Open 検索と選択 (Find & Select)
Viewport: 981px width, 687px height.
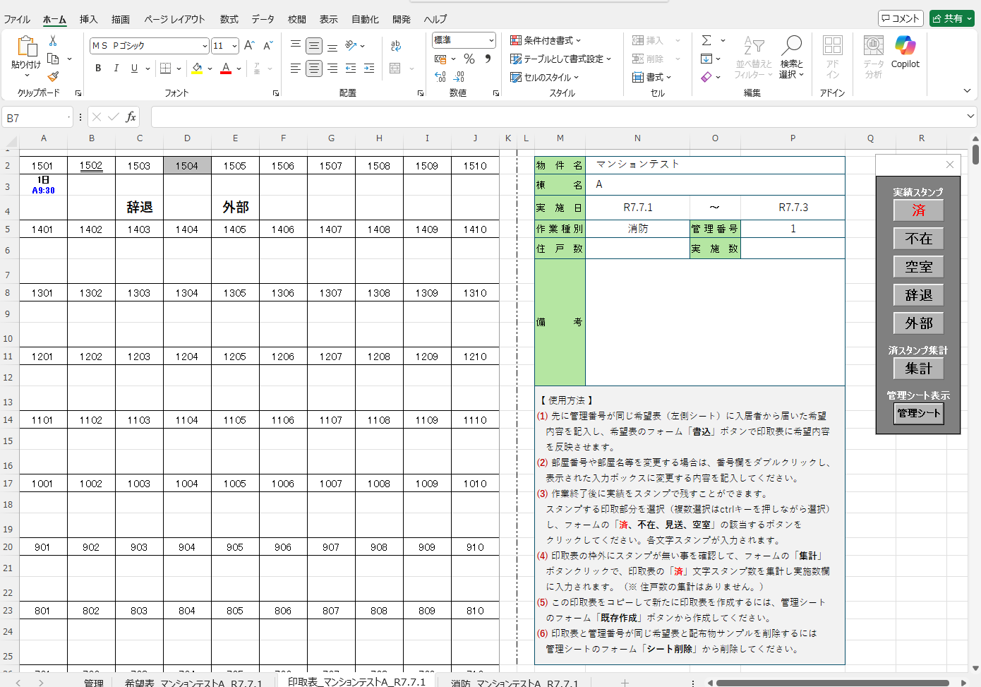790,56
